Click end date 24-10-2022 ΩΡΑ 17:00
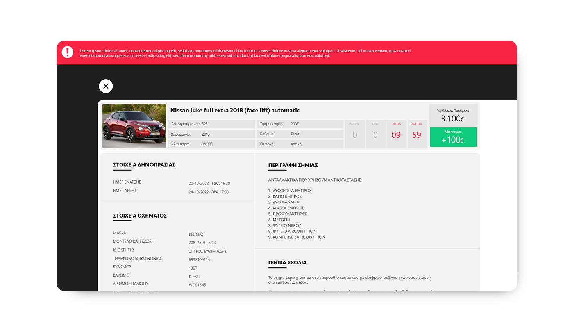The width and height of the screenshot is (574, 332). click(x=209, y=192)
